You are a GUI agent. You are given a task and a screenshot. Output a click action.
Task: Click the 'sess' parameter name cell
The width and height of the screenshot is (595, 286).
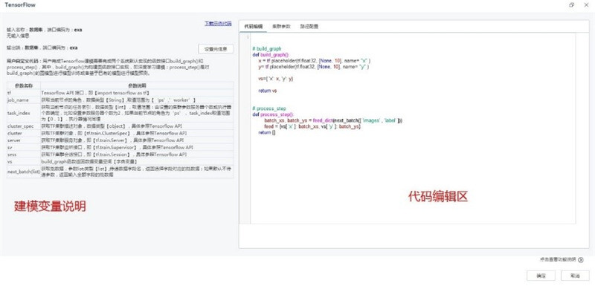[24, 155]
